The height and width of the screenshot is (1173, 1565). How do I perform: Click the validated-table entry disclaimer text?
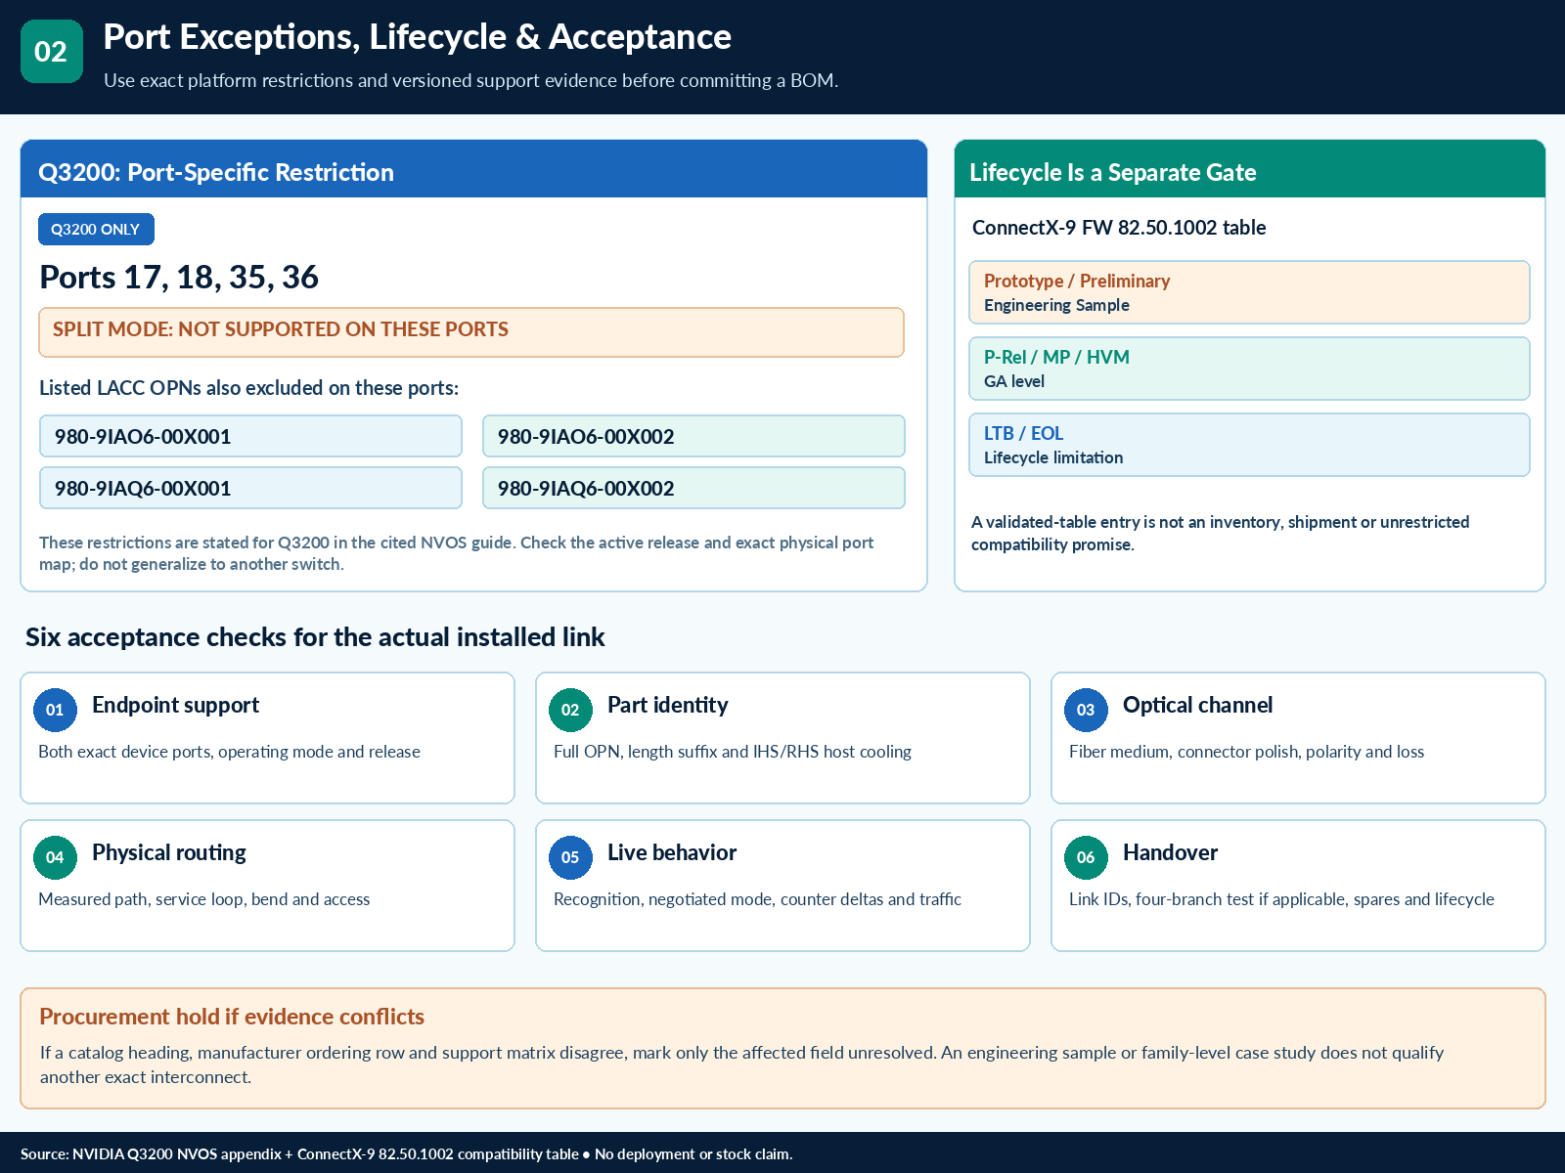click(x=1221, y=533)
